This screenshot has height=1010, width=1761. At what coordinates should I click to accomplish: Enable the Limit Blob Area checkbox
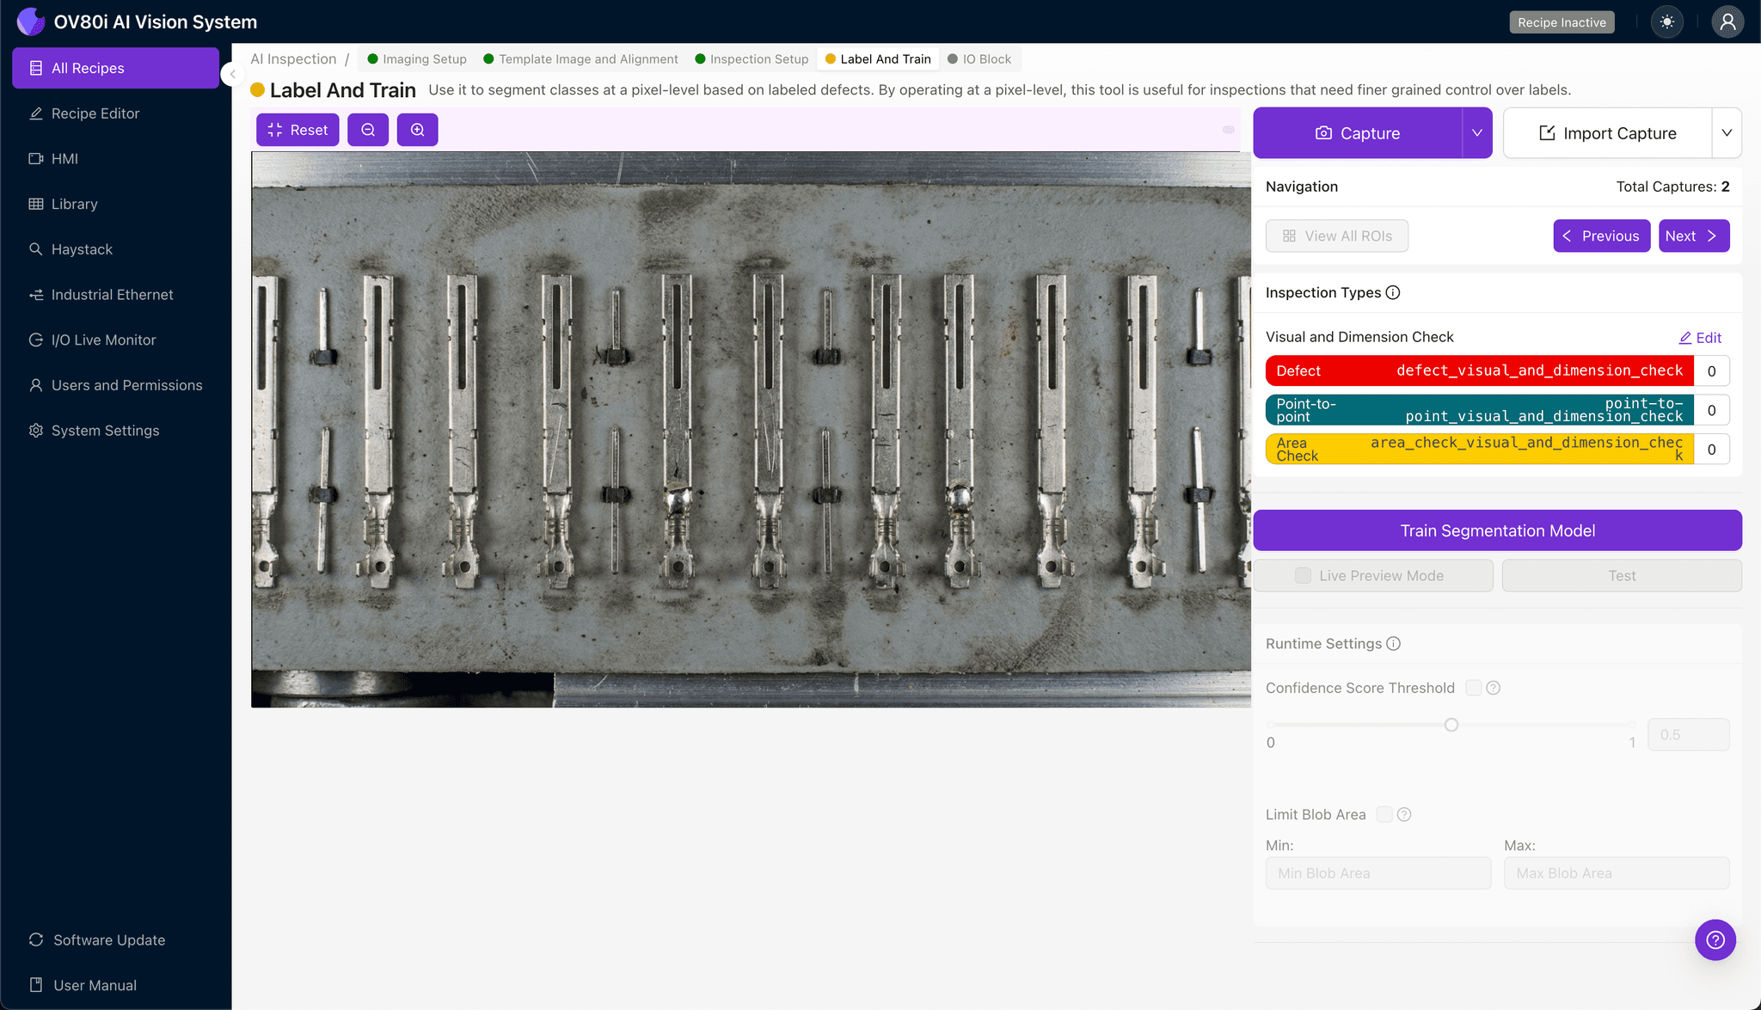(x=1384, y=814)
